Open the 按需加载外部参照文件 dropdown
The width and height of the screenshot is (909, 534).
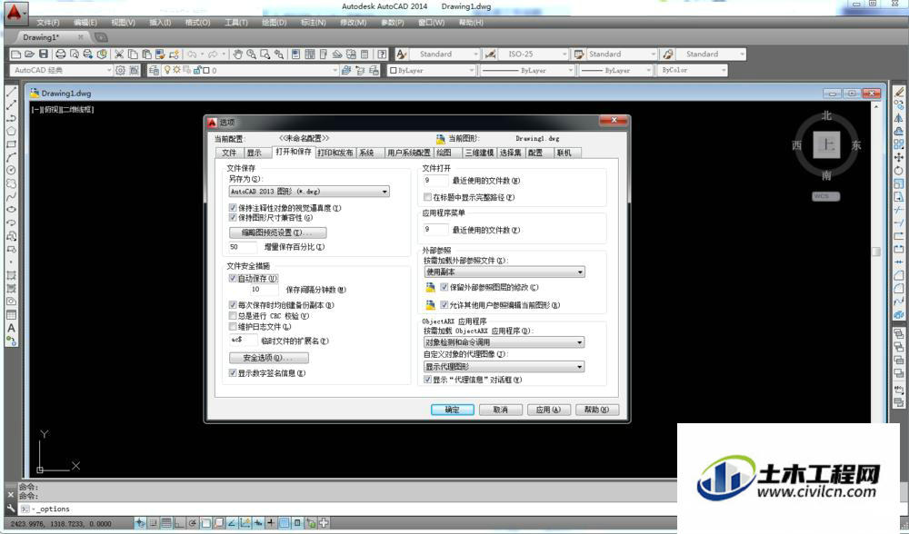tap(504, 272)
